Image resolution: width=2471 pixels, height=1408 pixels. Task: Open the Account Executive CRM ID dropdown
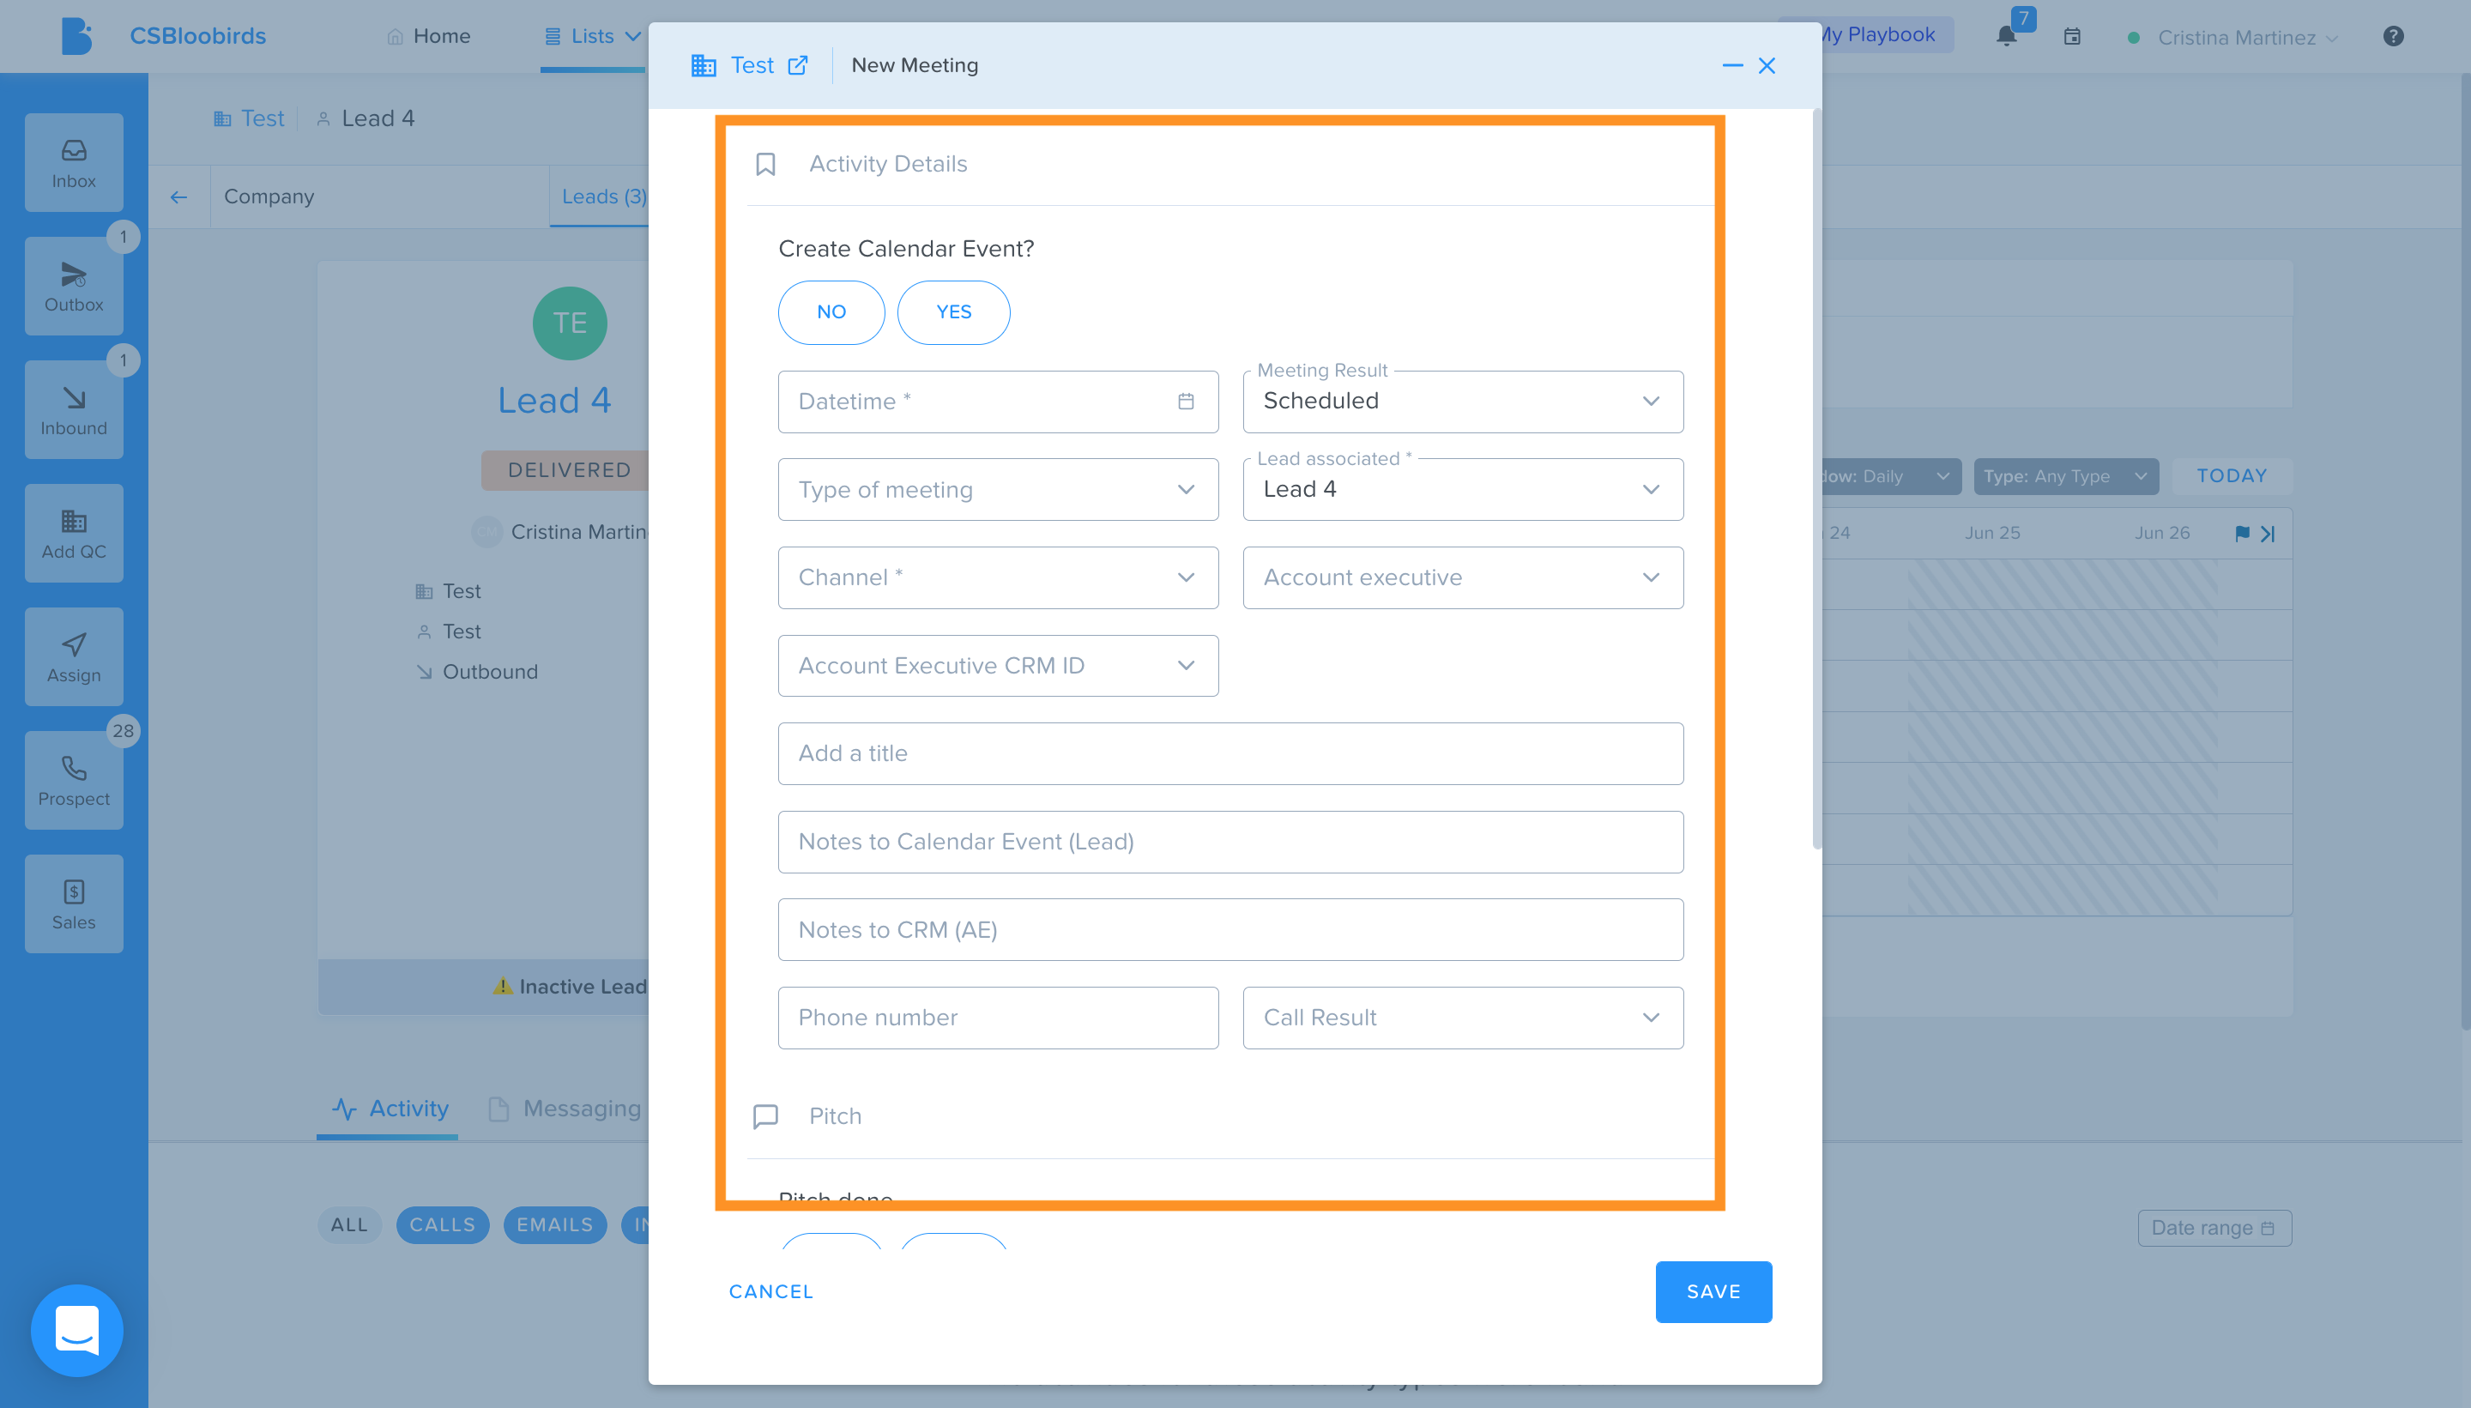[x=998, y=665]
